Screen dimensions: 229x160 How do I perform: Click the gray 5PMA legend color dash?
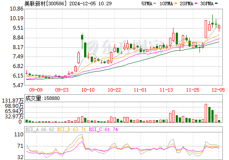(155, 4)
